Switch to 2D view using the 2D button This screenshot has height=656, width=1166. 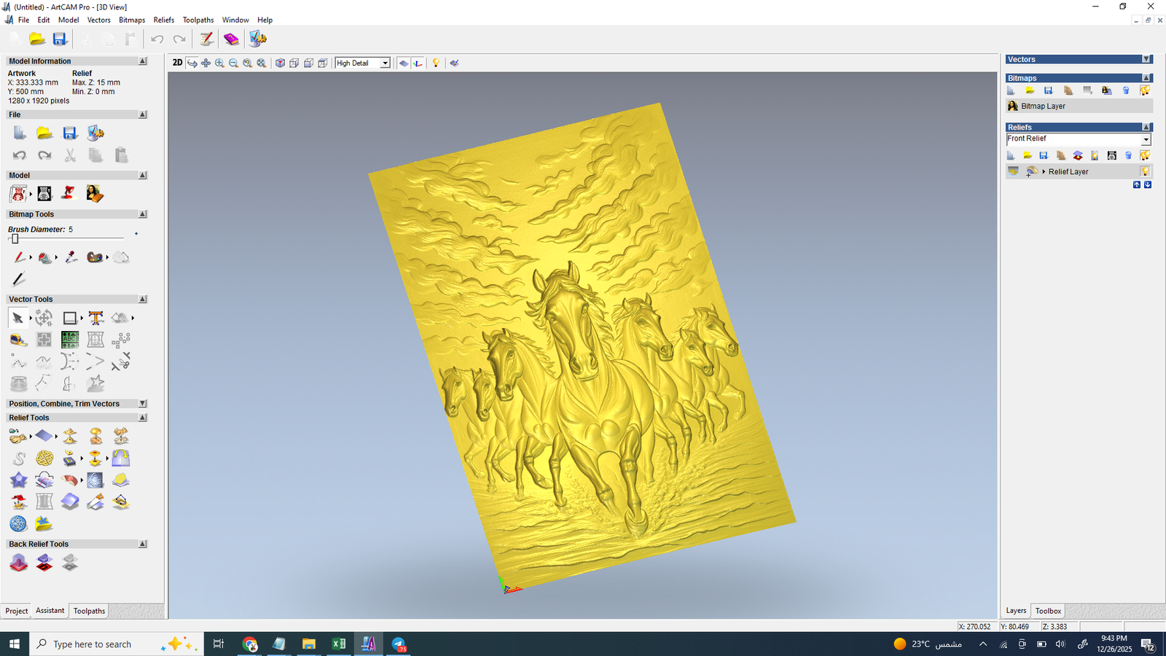pyautogui.click(x=177, y=63)
